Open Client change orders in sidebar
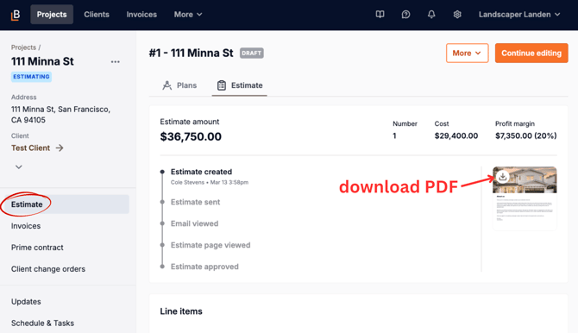Screen dimensions: 578x333 (x=48, y=269)
